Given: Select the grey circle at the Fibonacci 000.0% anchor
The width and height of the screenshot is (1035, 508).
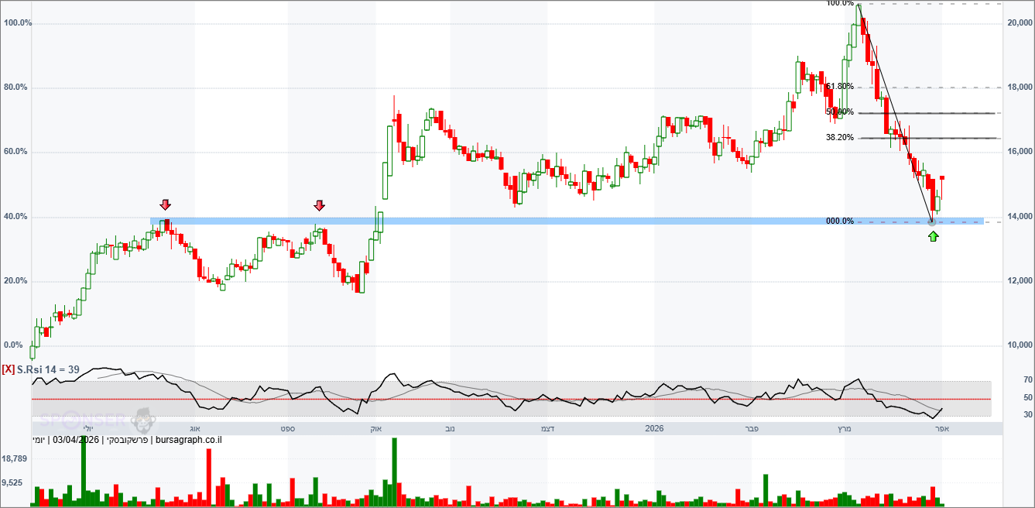Looking at the screenshot, I should (932, 222).
